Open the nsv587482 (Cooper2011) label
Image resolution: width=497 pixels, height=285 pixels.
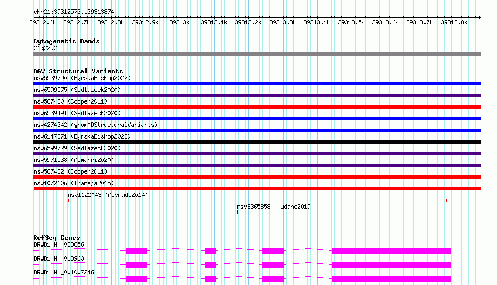(70, 171)
